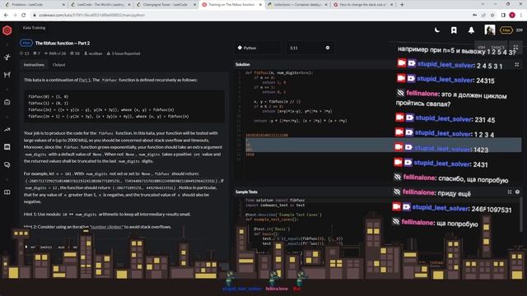Open the user avatar profile menu
This screenshot has height=296, width=527.
pos(490,30)
